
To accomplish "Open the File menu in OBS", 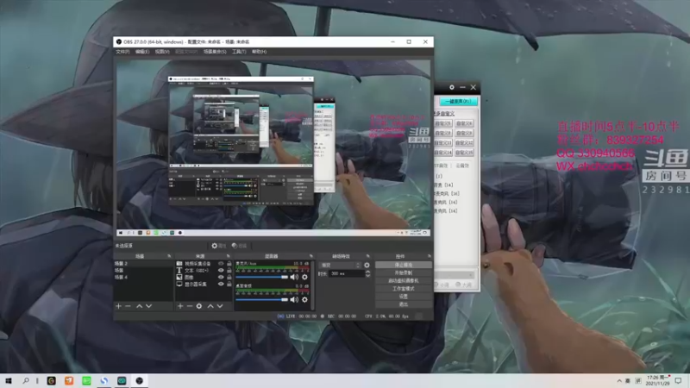I will (x=122, y=52).
